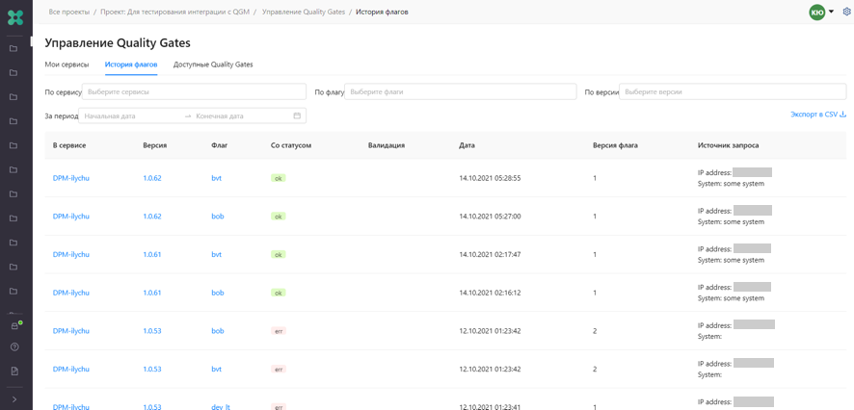
Task: Switch to the 'Мои сервисы' tab
Action: pos(67,64)
